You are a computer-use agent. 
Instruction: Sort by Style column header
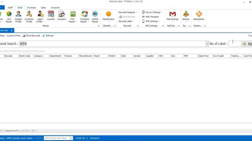[127, 56]
